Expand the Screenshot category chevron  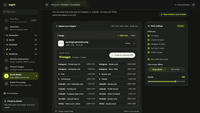4,35
